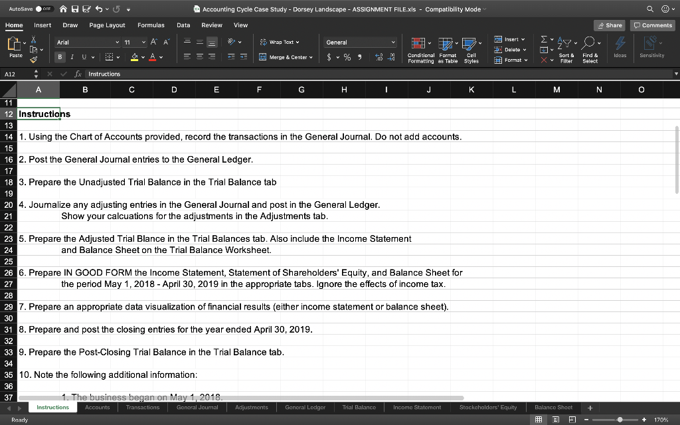Switch to the Trial Balance sheet tab

coord(359,407)
